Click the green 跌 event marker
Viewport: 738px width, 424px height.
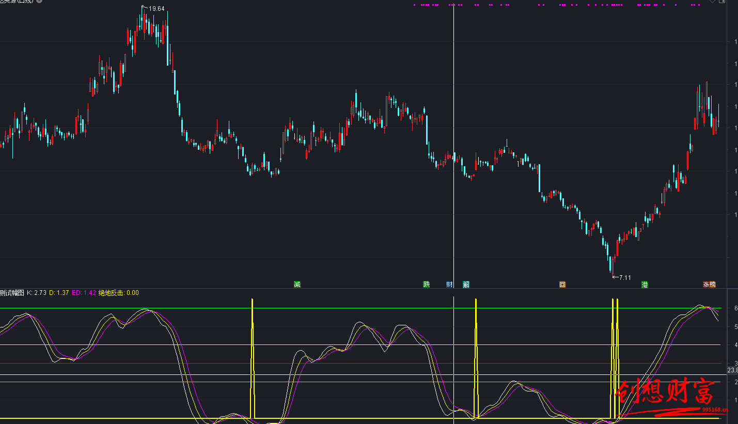tap(427, 285)
